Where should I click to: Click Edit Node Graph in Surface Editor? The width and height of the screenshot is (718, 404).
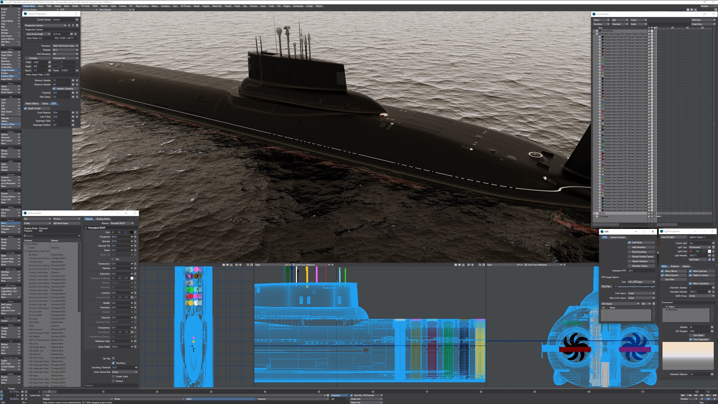(x=66, y=223)
